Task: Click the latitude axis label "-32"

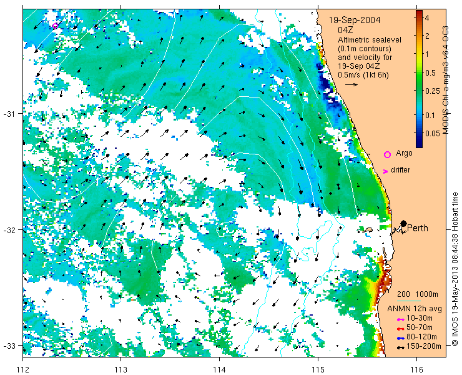Action: coord(11,229)
